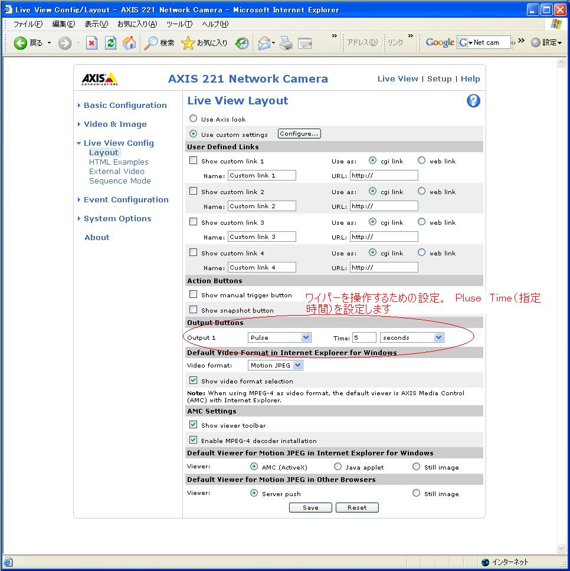Select web link for custom link 2
The height and width of the screenshot is (571, 570).
(x=421, y=191)
